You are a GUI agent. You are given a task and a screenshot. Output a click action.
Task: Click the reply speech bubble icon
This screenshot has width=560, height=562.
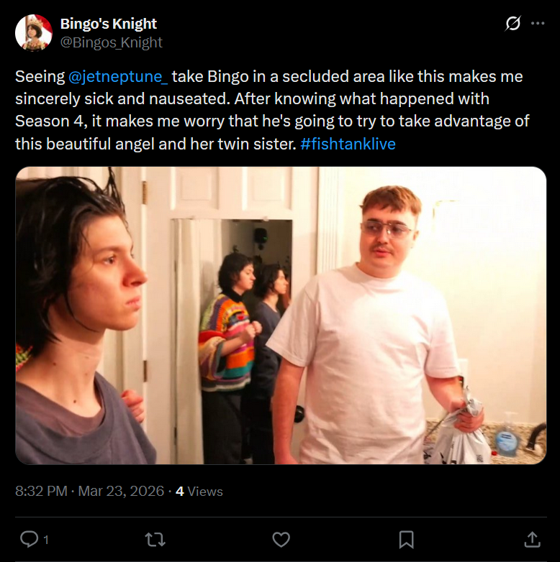pos(29,539)
